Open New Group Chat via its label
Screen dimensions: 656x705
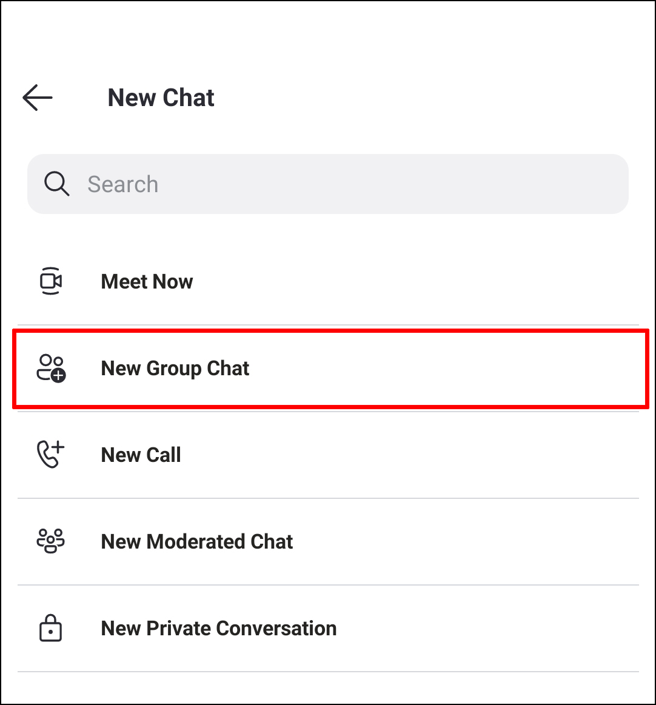pyautogui.click(x=175, y=368)
